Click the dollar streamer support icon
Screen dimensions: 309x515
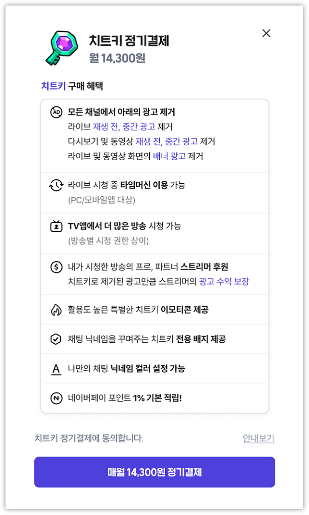tap(56, 267)
